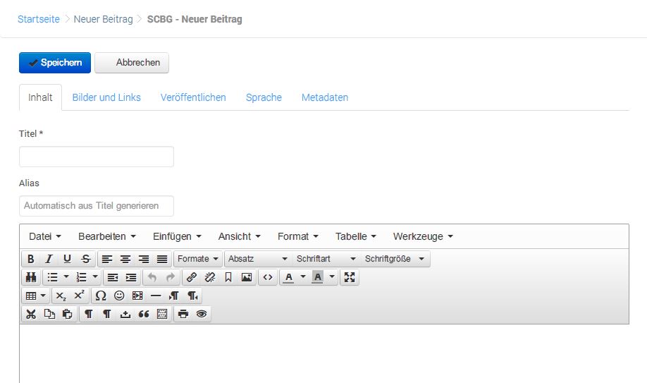647x383 pixels.
Task: Insert a horizontal line
Action: coord(156,296)
